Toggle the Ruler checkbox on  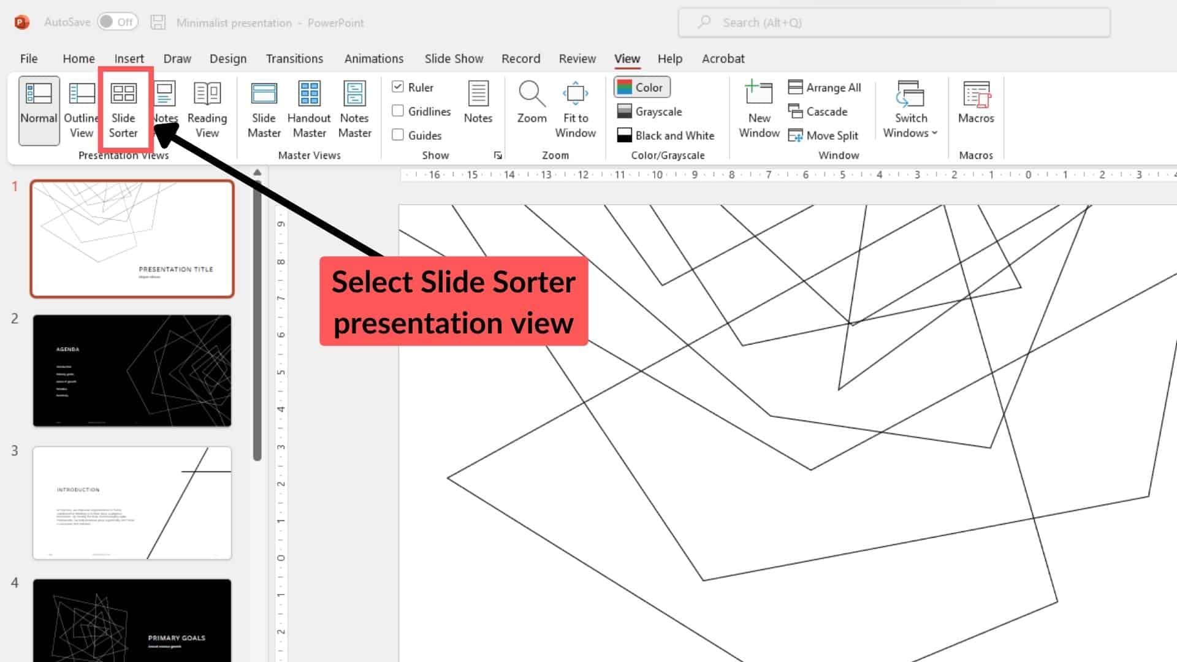(x=398, y=86)
